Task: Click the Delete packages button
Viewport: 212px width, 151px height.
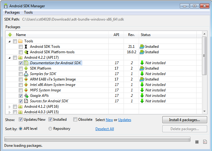Action: [184, 129]
